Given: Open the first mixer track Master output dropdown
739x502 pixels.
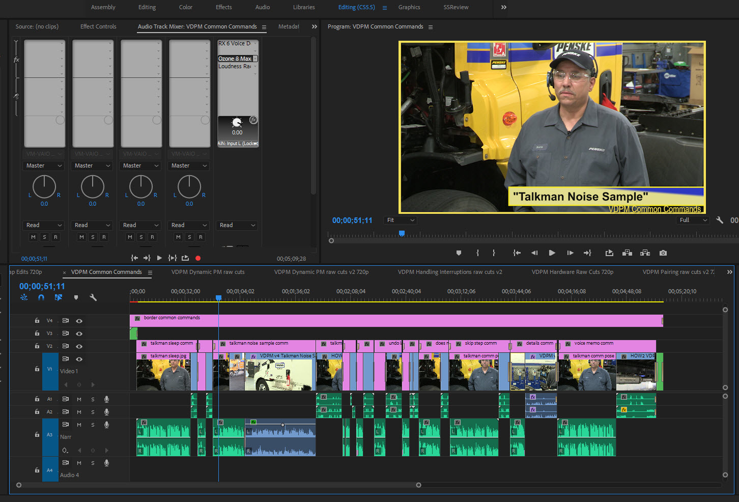Looking at the screenshot, I should point(44,165).
